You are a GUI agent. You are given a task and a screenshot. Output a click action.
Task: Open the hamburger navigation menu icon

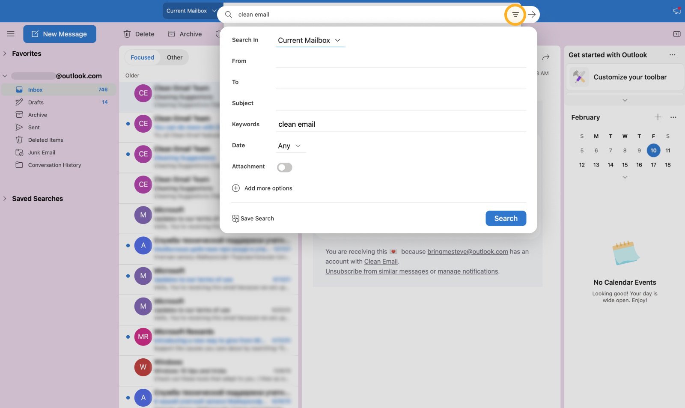[11, 34]
